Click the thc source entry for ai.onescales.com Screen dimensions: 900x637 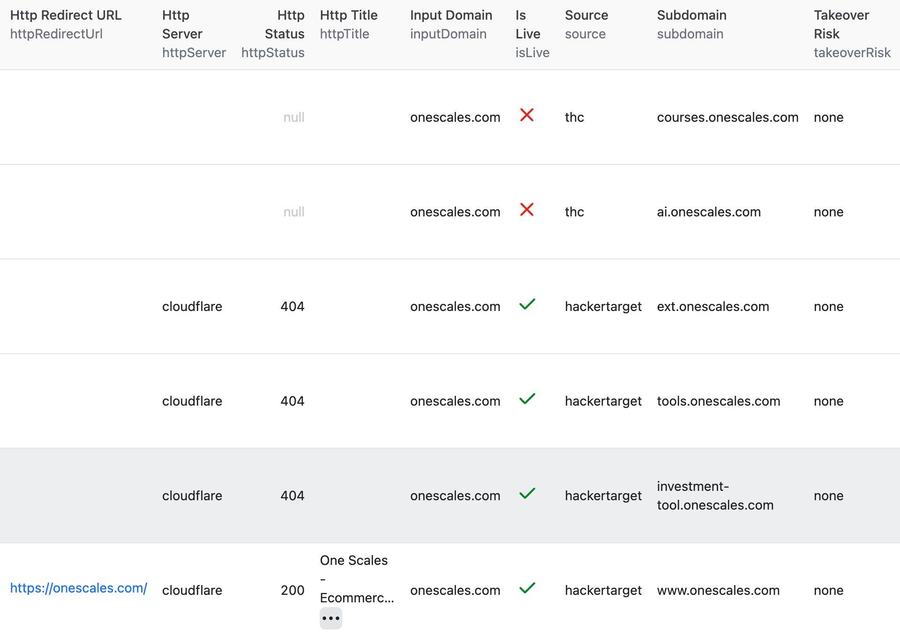pyautogui.click(x=574, y=212)
